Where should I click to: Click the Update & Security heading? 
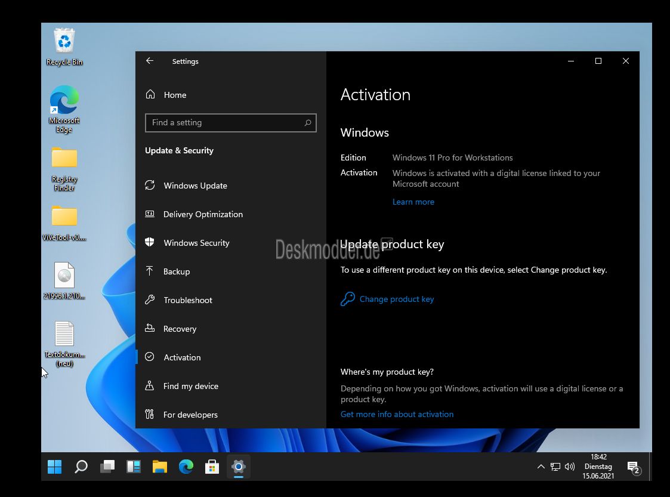pyautogui.click(x=179, y=150)
